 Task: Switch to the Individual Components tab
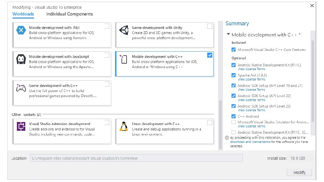coord(70,14)
